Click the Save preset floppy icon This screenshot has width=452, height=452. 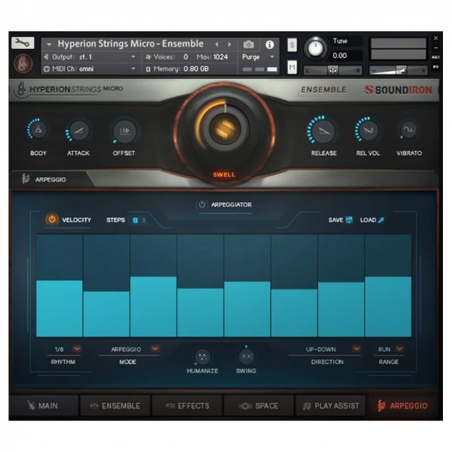pos(349,220)
